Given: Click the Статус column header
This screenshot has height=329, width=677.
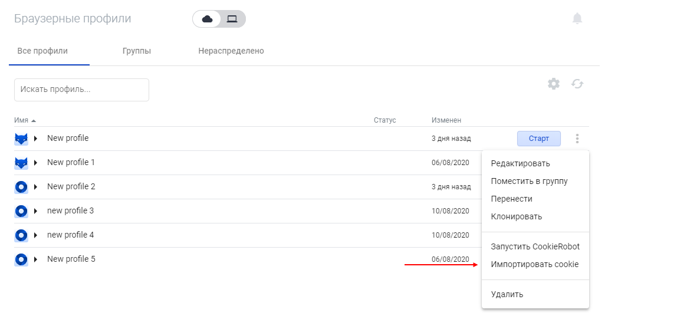Looking at the screenshot, I should pos(384,120).
